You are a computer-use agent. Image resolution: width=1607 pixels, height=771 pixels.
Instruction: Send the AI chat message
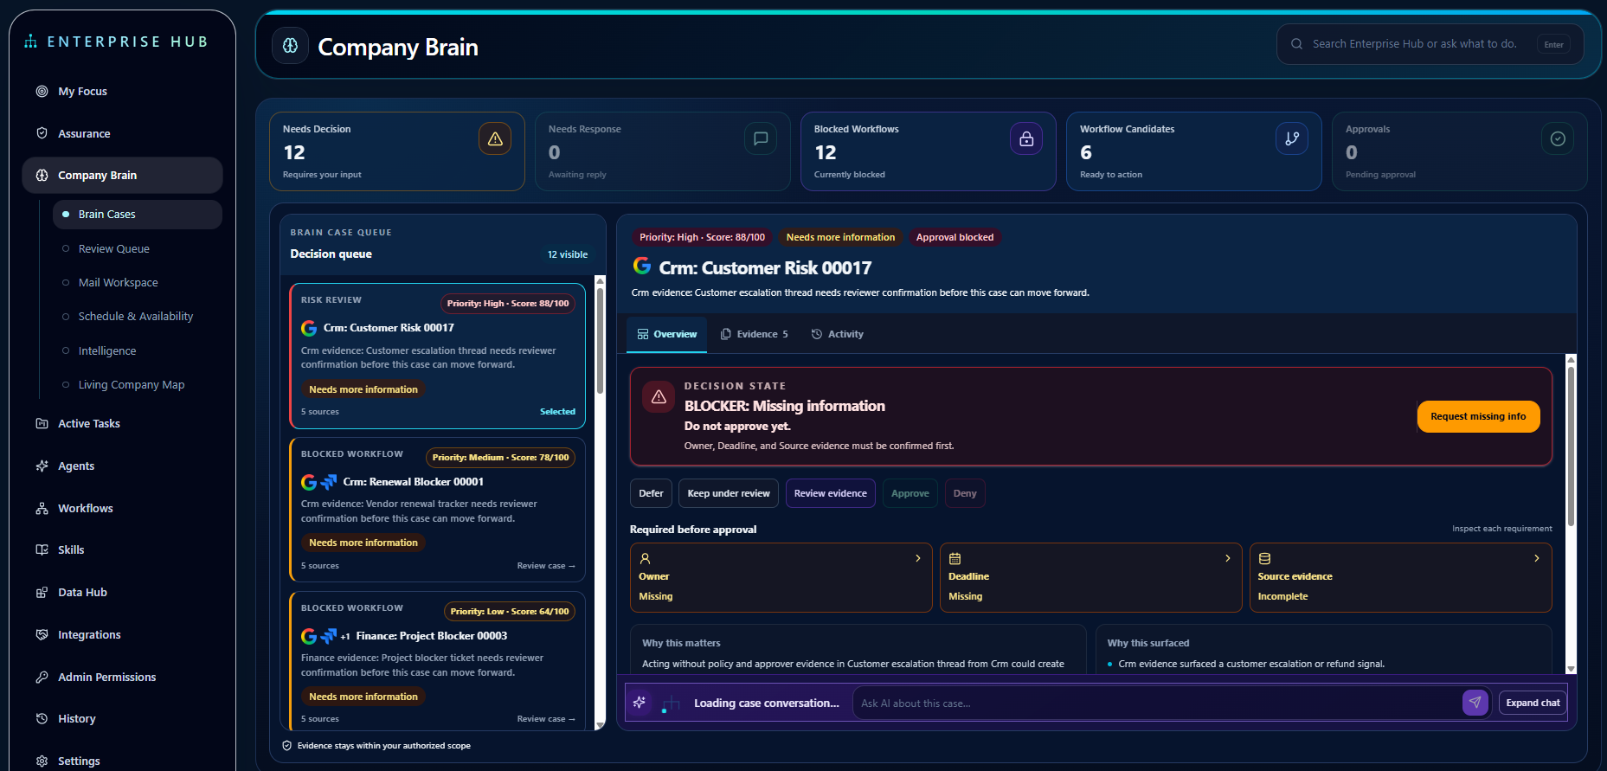pyautogui.click(x=1475, y=703)
